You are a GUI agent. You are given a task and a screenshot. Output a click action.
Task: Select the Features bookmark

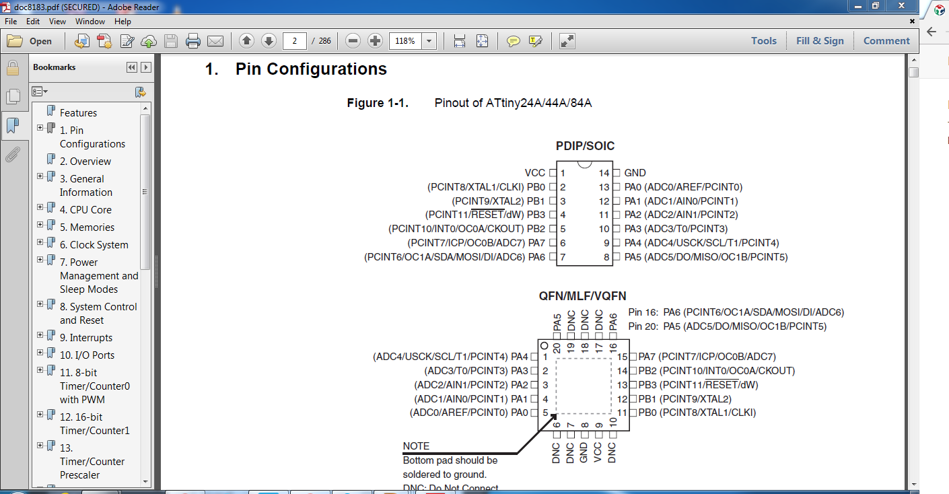[78, 113]
